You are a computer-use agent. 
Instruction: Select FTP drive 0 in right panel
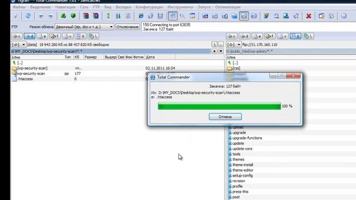click(295, 36)
